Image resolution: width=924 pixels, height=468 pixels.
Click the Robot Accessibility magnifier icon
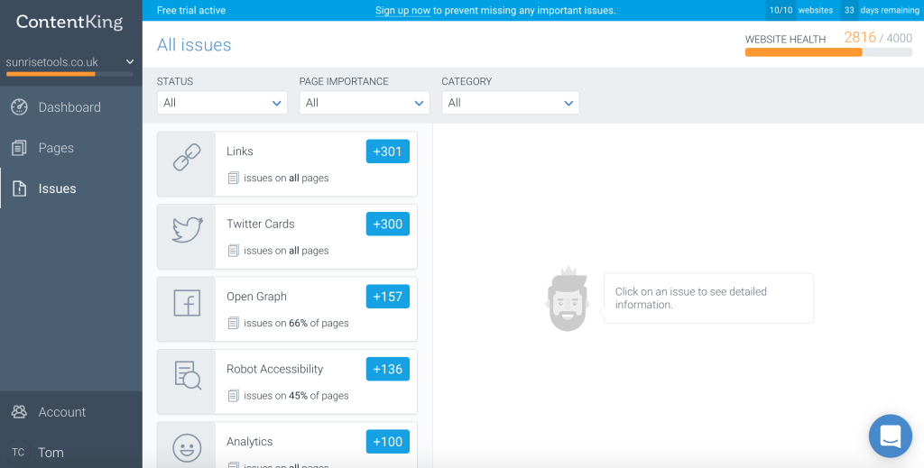tap(186, 375)
